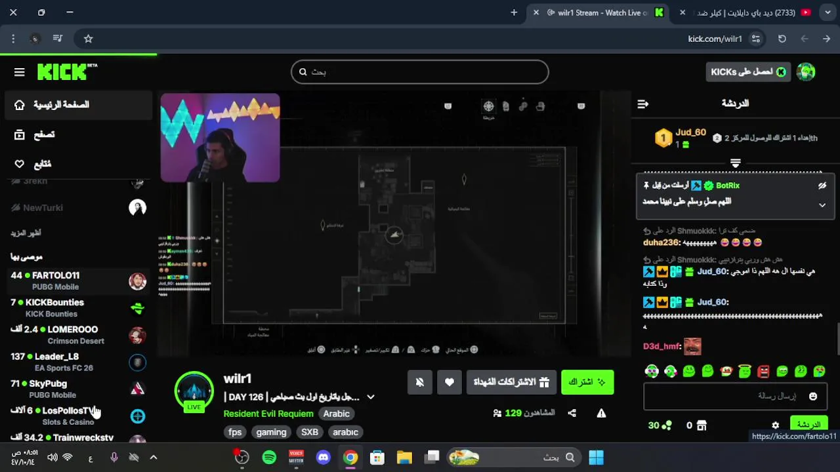Toggle follow heart on wilr1
840x472 pixels.
(x=450, y=382)
